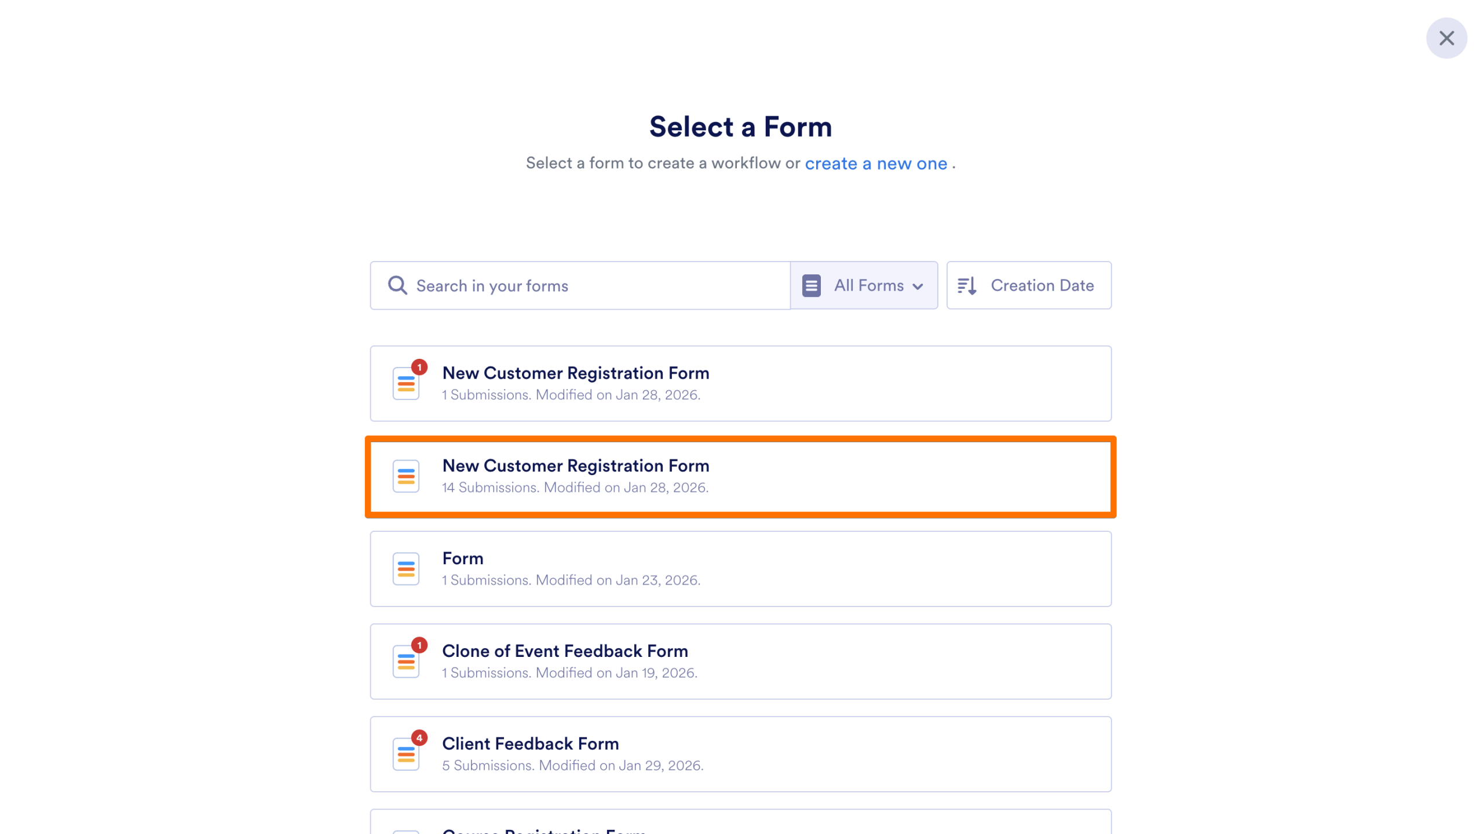1483x834 pixels.
Task: Click the create a new one link
Action: click(875, 163)
